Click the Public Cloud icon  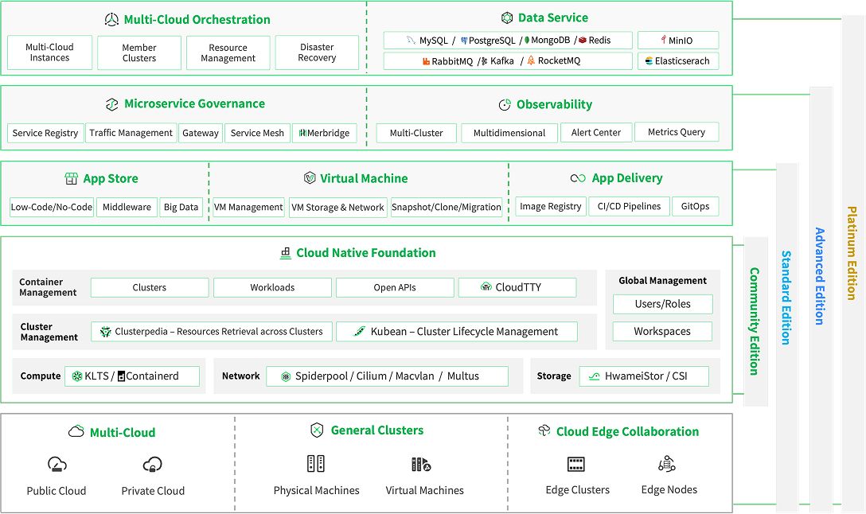57,465
